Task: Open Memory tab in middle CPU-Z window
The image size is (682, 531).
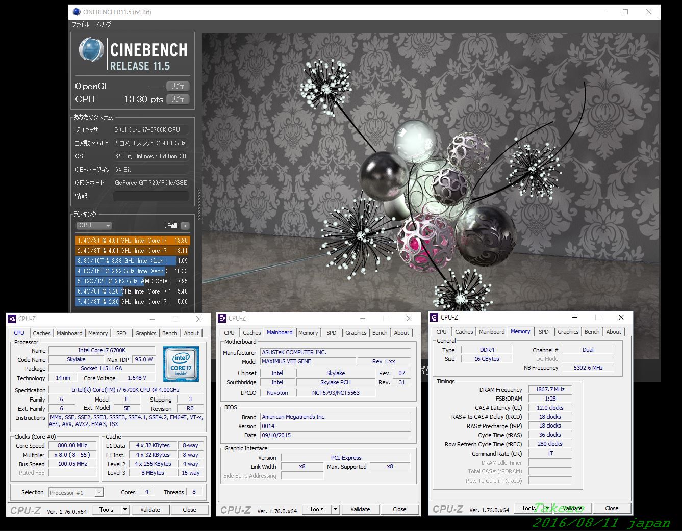Action: pos(308,333)
